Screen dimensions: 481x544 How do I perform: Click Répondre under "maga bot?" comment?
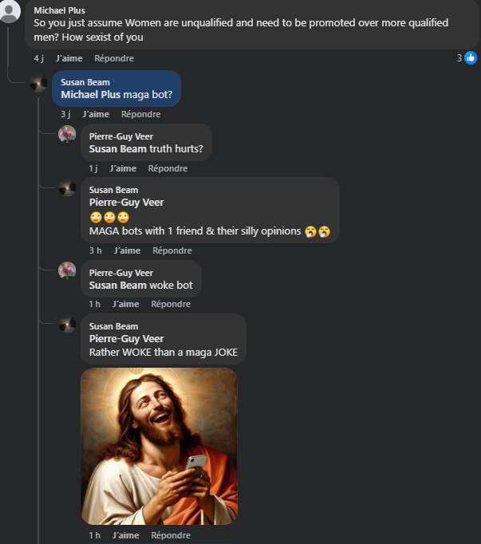coord(140,114)
